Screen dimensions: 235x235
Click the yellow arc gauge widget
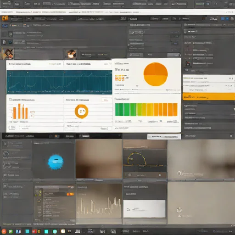coord(137,159)
